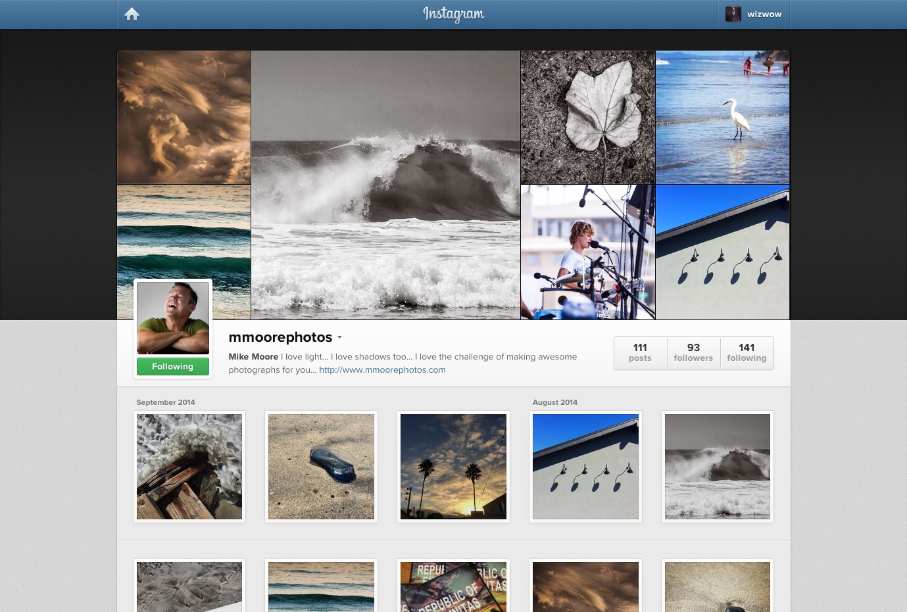Screen dimensions: 907x612
Task: Open the singer at microphone banner photo
Action: pos(588,252)
